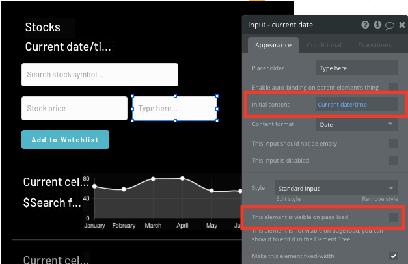
Task: Click the Placeholder field with Type here...
Action: (x=357, y=68)
